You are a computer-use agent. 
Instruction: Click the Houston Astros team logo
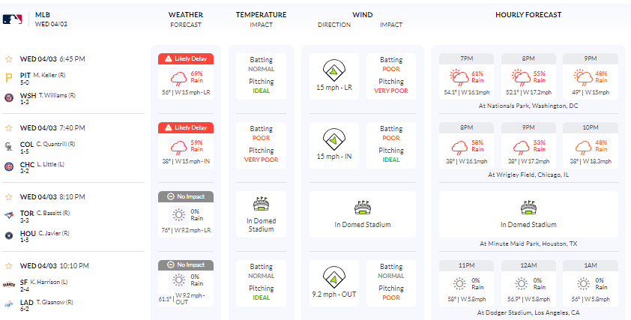click(9, 235)
